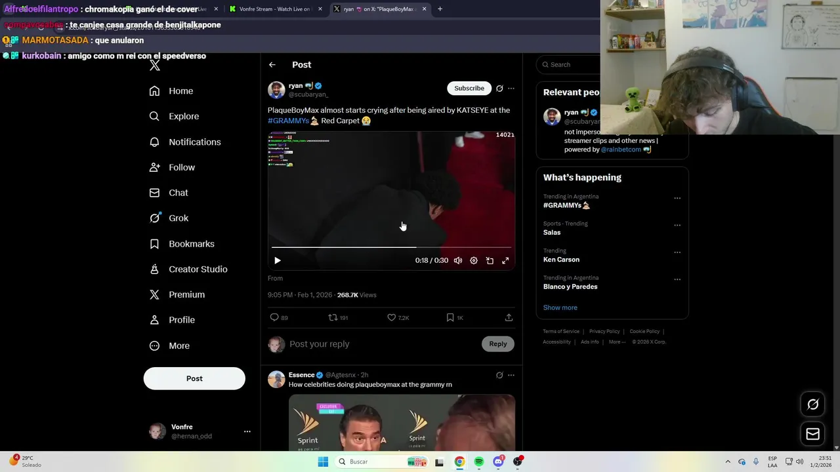Click the More circle icon in sidebar
This screenshot has width=840, height=472.
click(154, 345)
